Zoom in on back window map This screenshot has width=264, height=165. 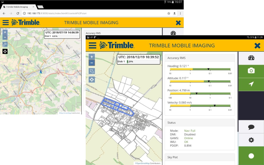click(x=5, y=32)
